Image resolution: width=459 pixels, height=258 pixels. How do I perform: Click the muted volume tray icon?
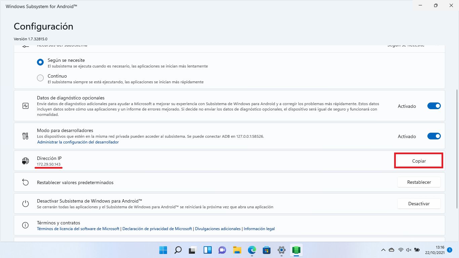coord(409,250)
